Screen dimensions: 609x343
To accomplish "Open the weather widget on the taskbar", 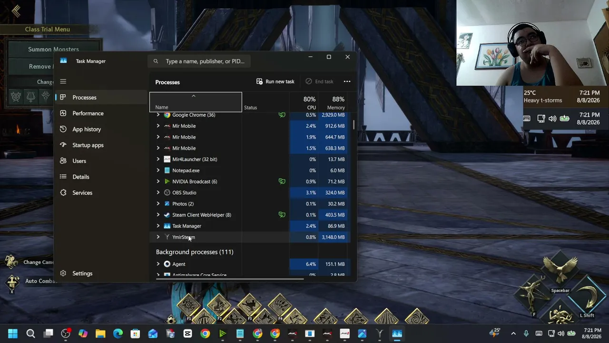I will 495,333.
